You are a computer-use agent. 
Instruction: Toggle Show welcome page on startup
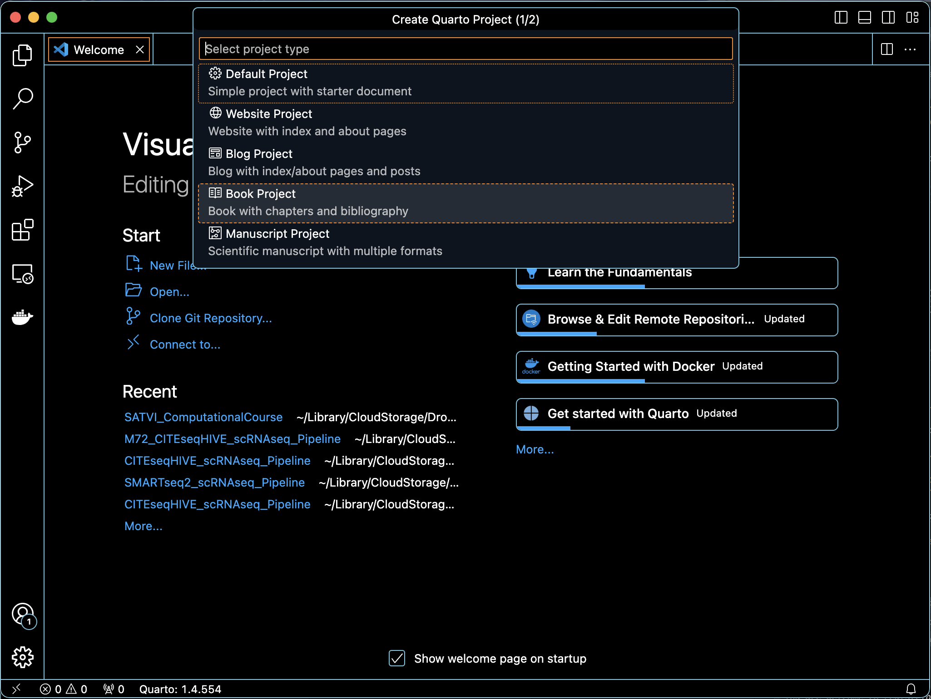click(397, 658)
